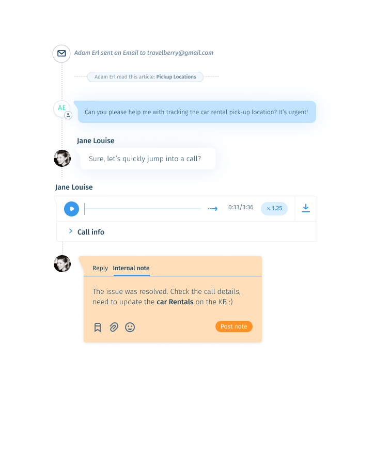Click the small contact badge on AE avatar
Screen dimensions: 374x452
click(x=68, y=115)
